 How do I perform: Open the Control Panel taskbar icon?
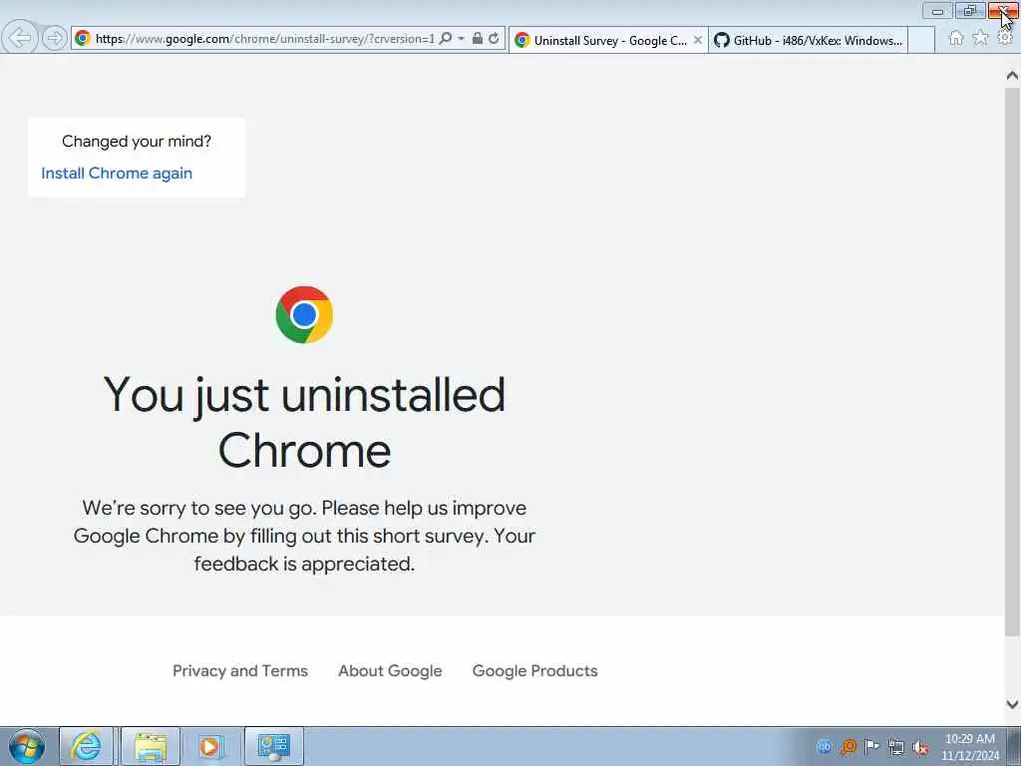(x=273, y=746)
